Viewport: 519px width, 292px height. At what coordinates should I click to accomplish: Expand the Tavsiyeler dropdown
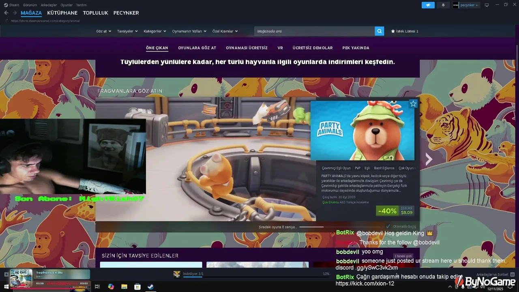pos(127,31)
